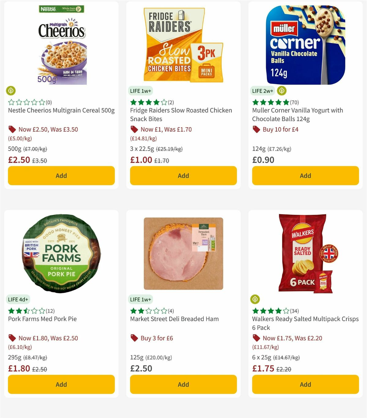The height and width of the screenshot is (418, 367).
Task: Click the Pork Farms pork pie image
Action: (61, 253)
